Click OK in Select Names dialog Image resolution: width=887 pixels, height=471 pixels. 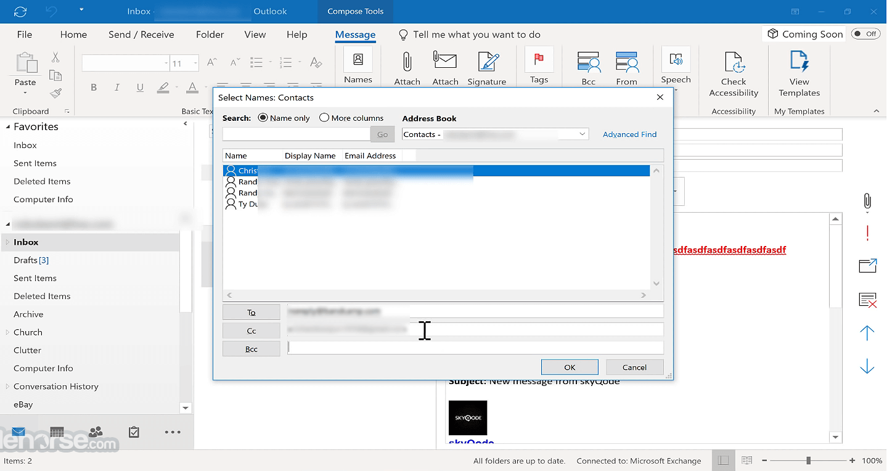coord(570,367)
